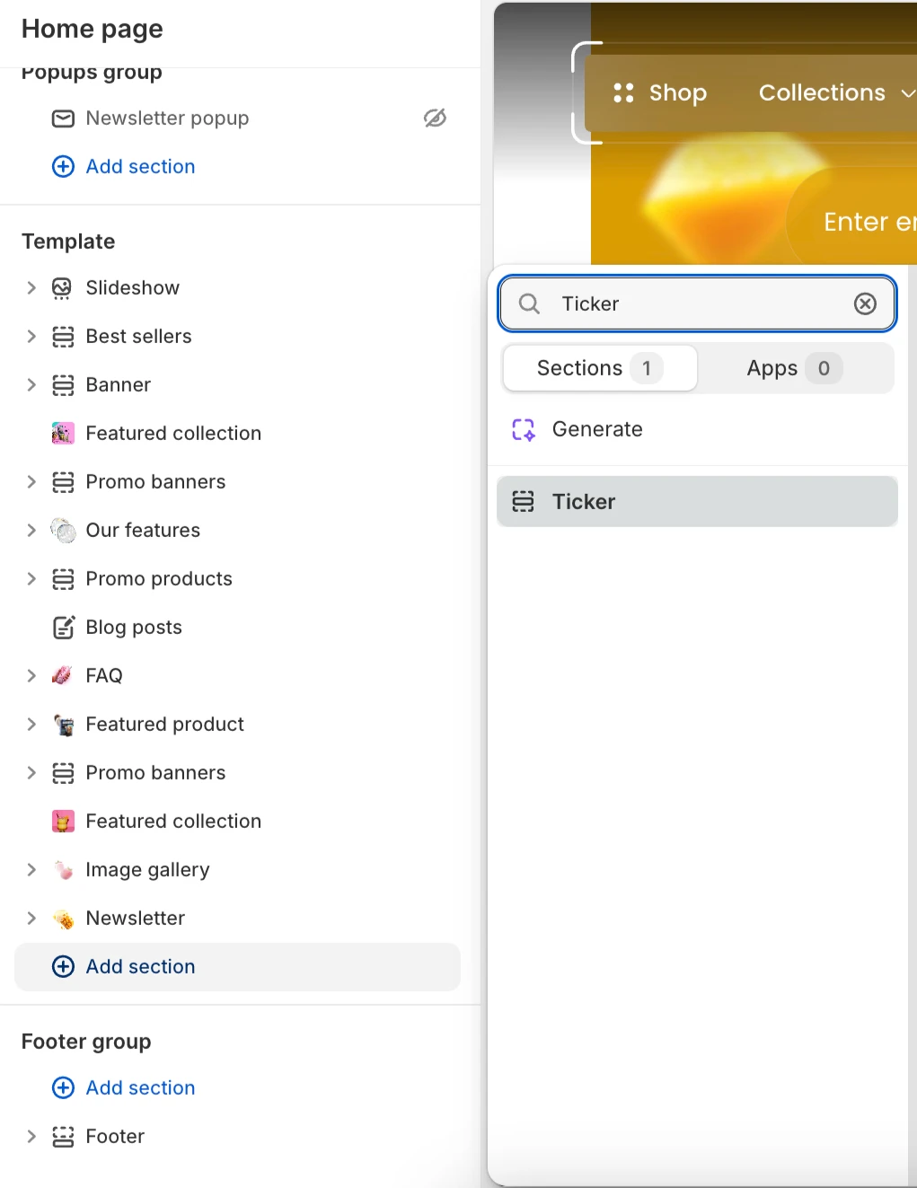The width and height of the screenshot is (917, 1188).
Task: Expand the Our features section
Action: [x=31, y=531]
